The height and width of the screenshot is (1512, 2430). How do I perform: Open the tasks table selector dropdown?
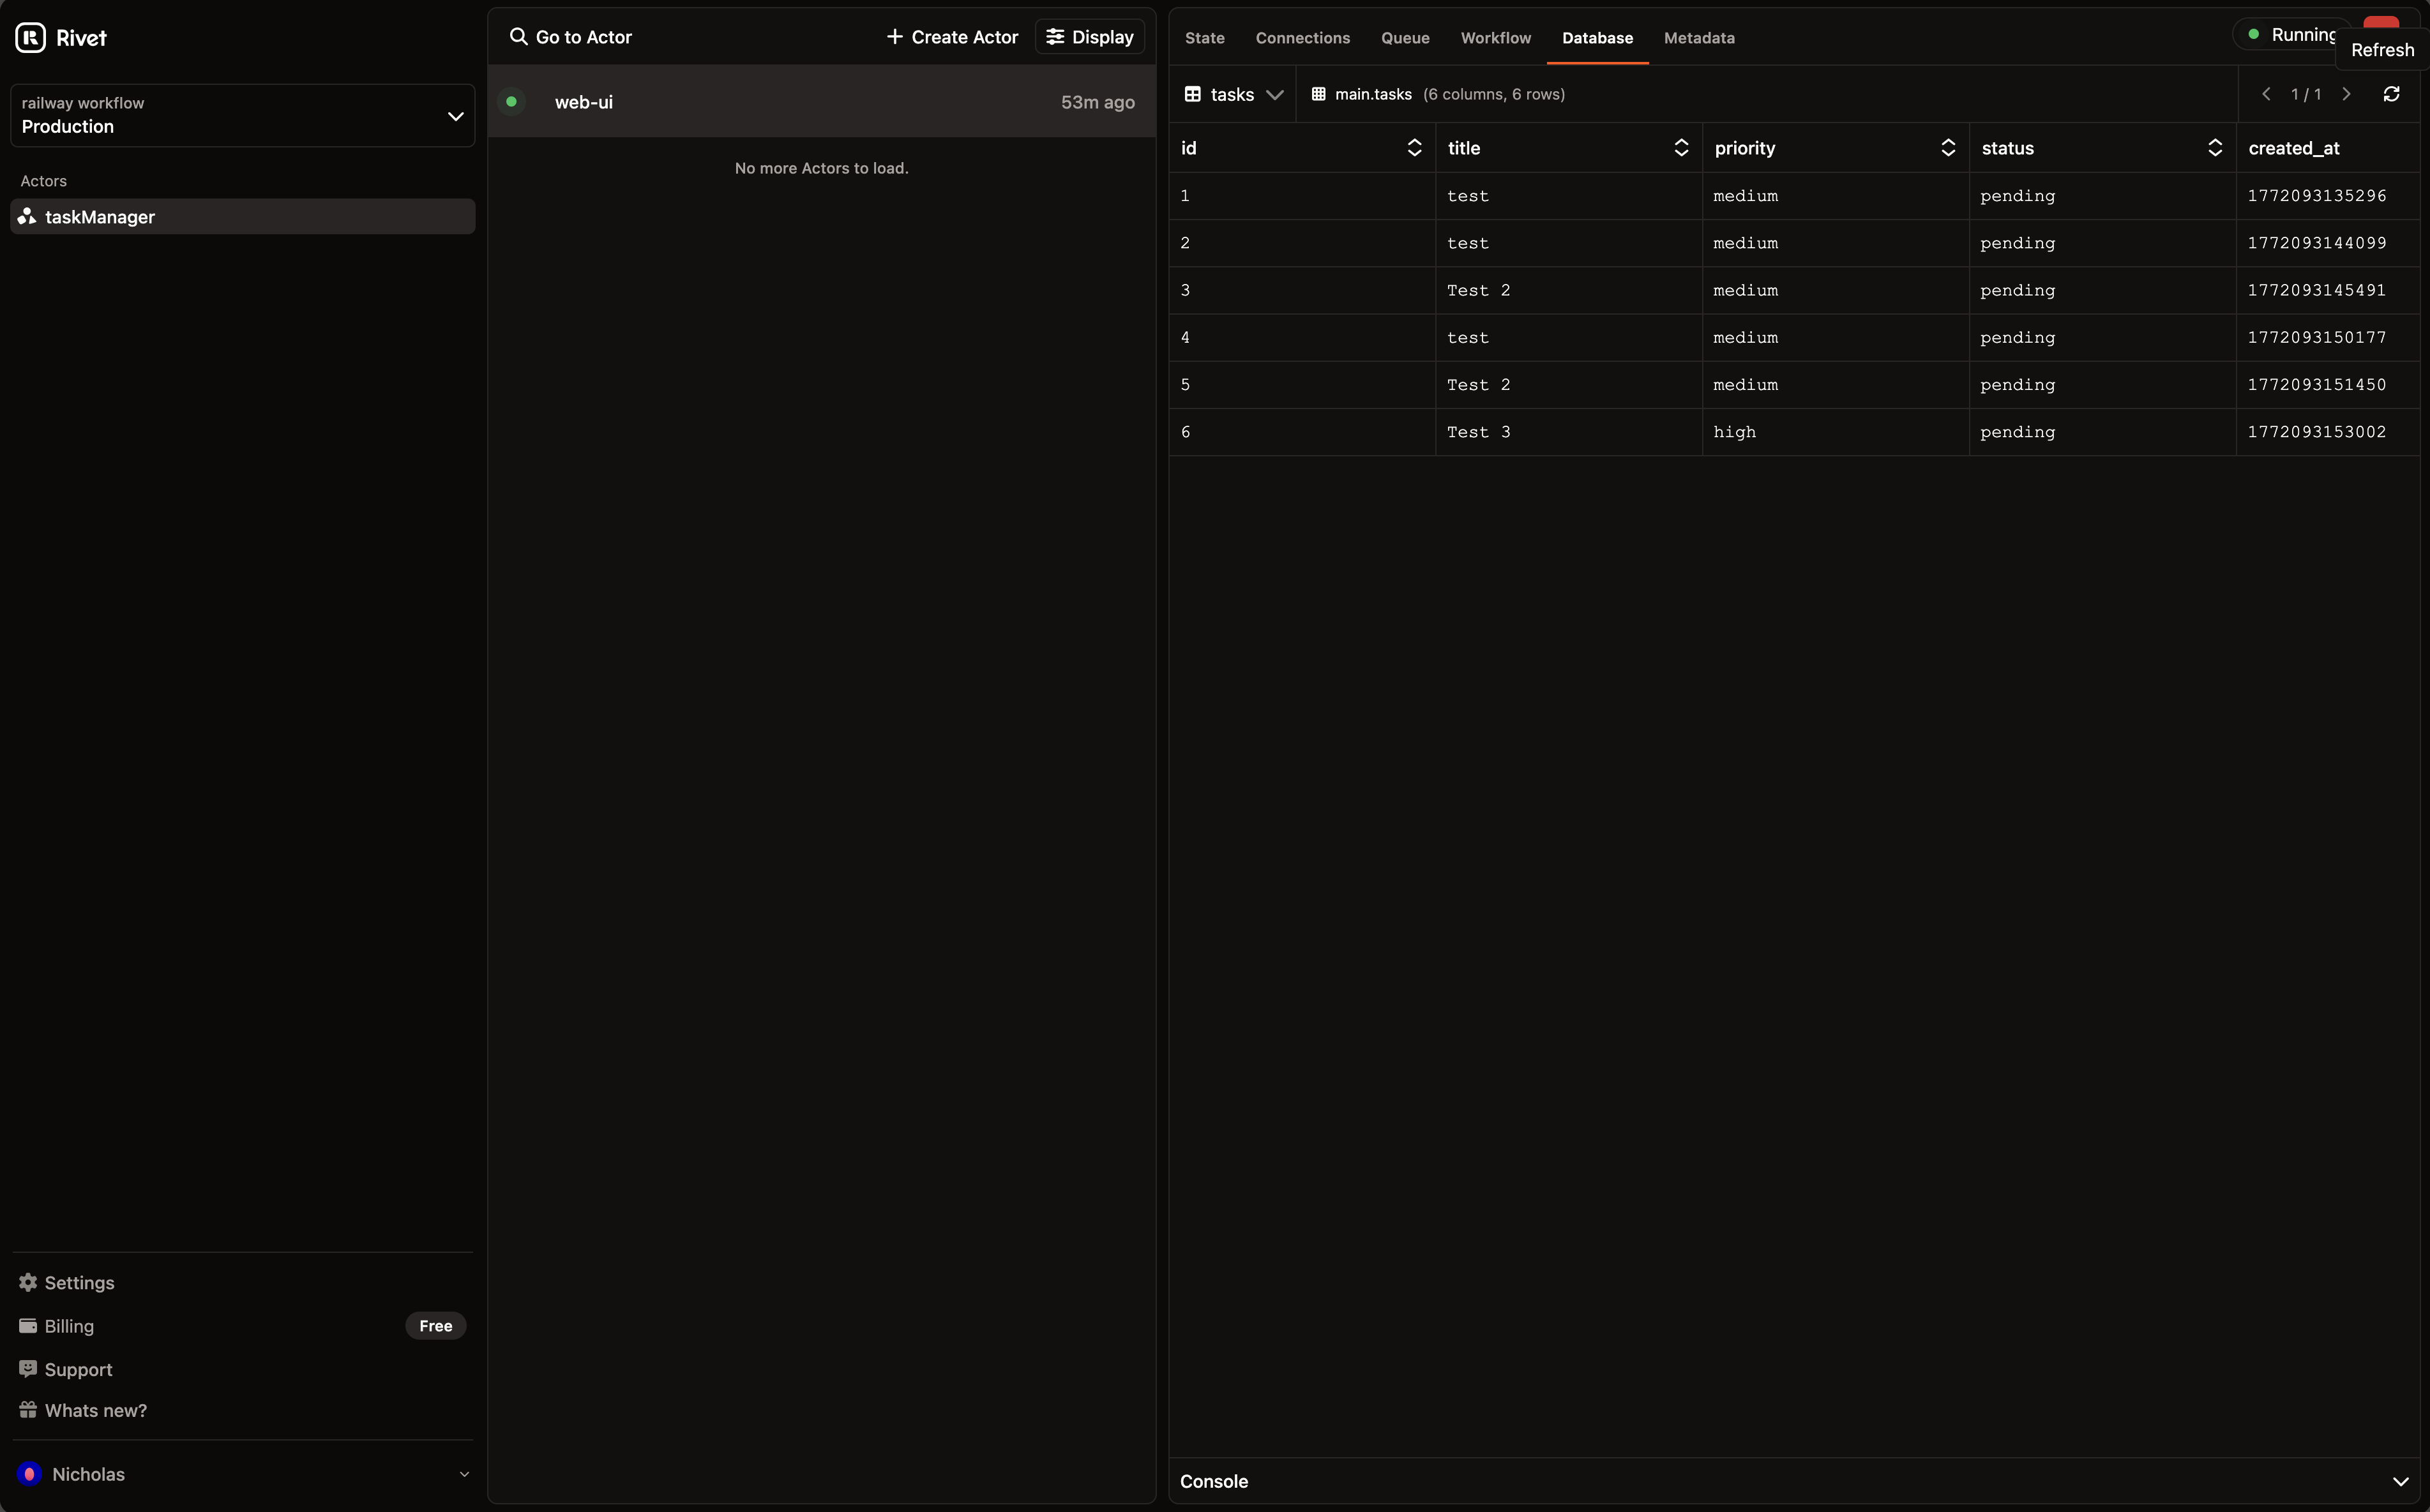[x=1232, y=94]
